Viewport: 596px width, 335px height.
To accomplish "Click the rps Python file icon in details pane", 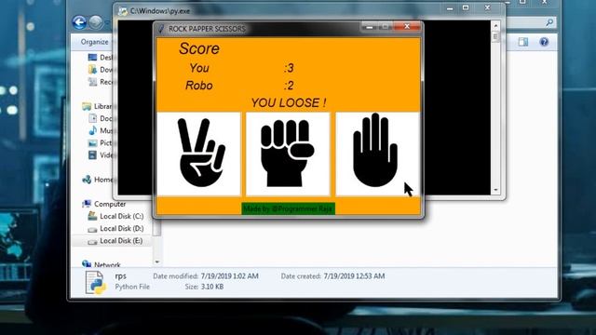I will pos(95,282).
